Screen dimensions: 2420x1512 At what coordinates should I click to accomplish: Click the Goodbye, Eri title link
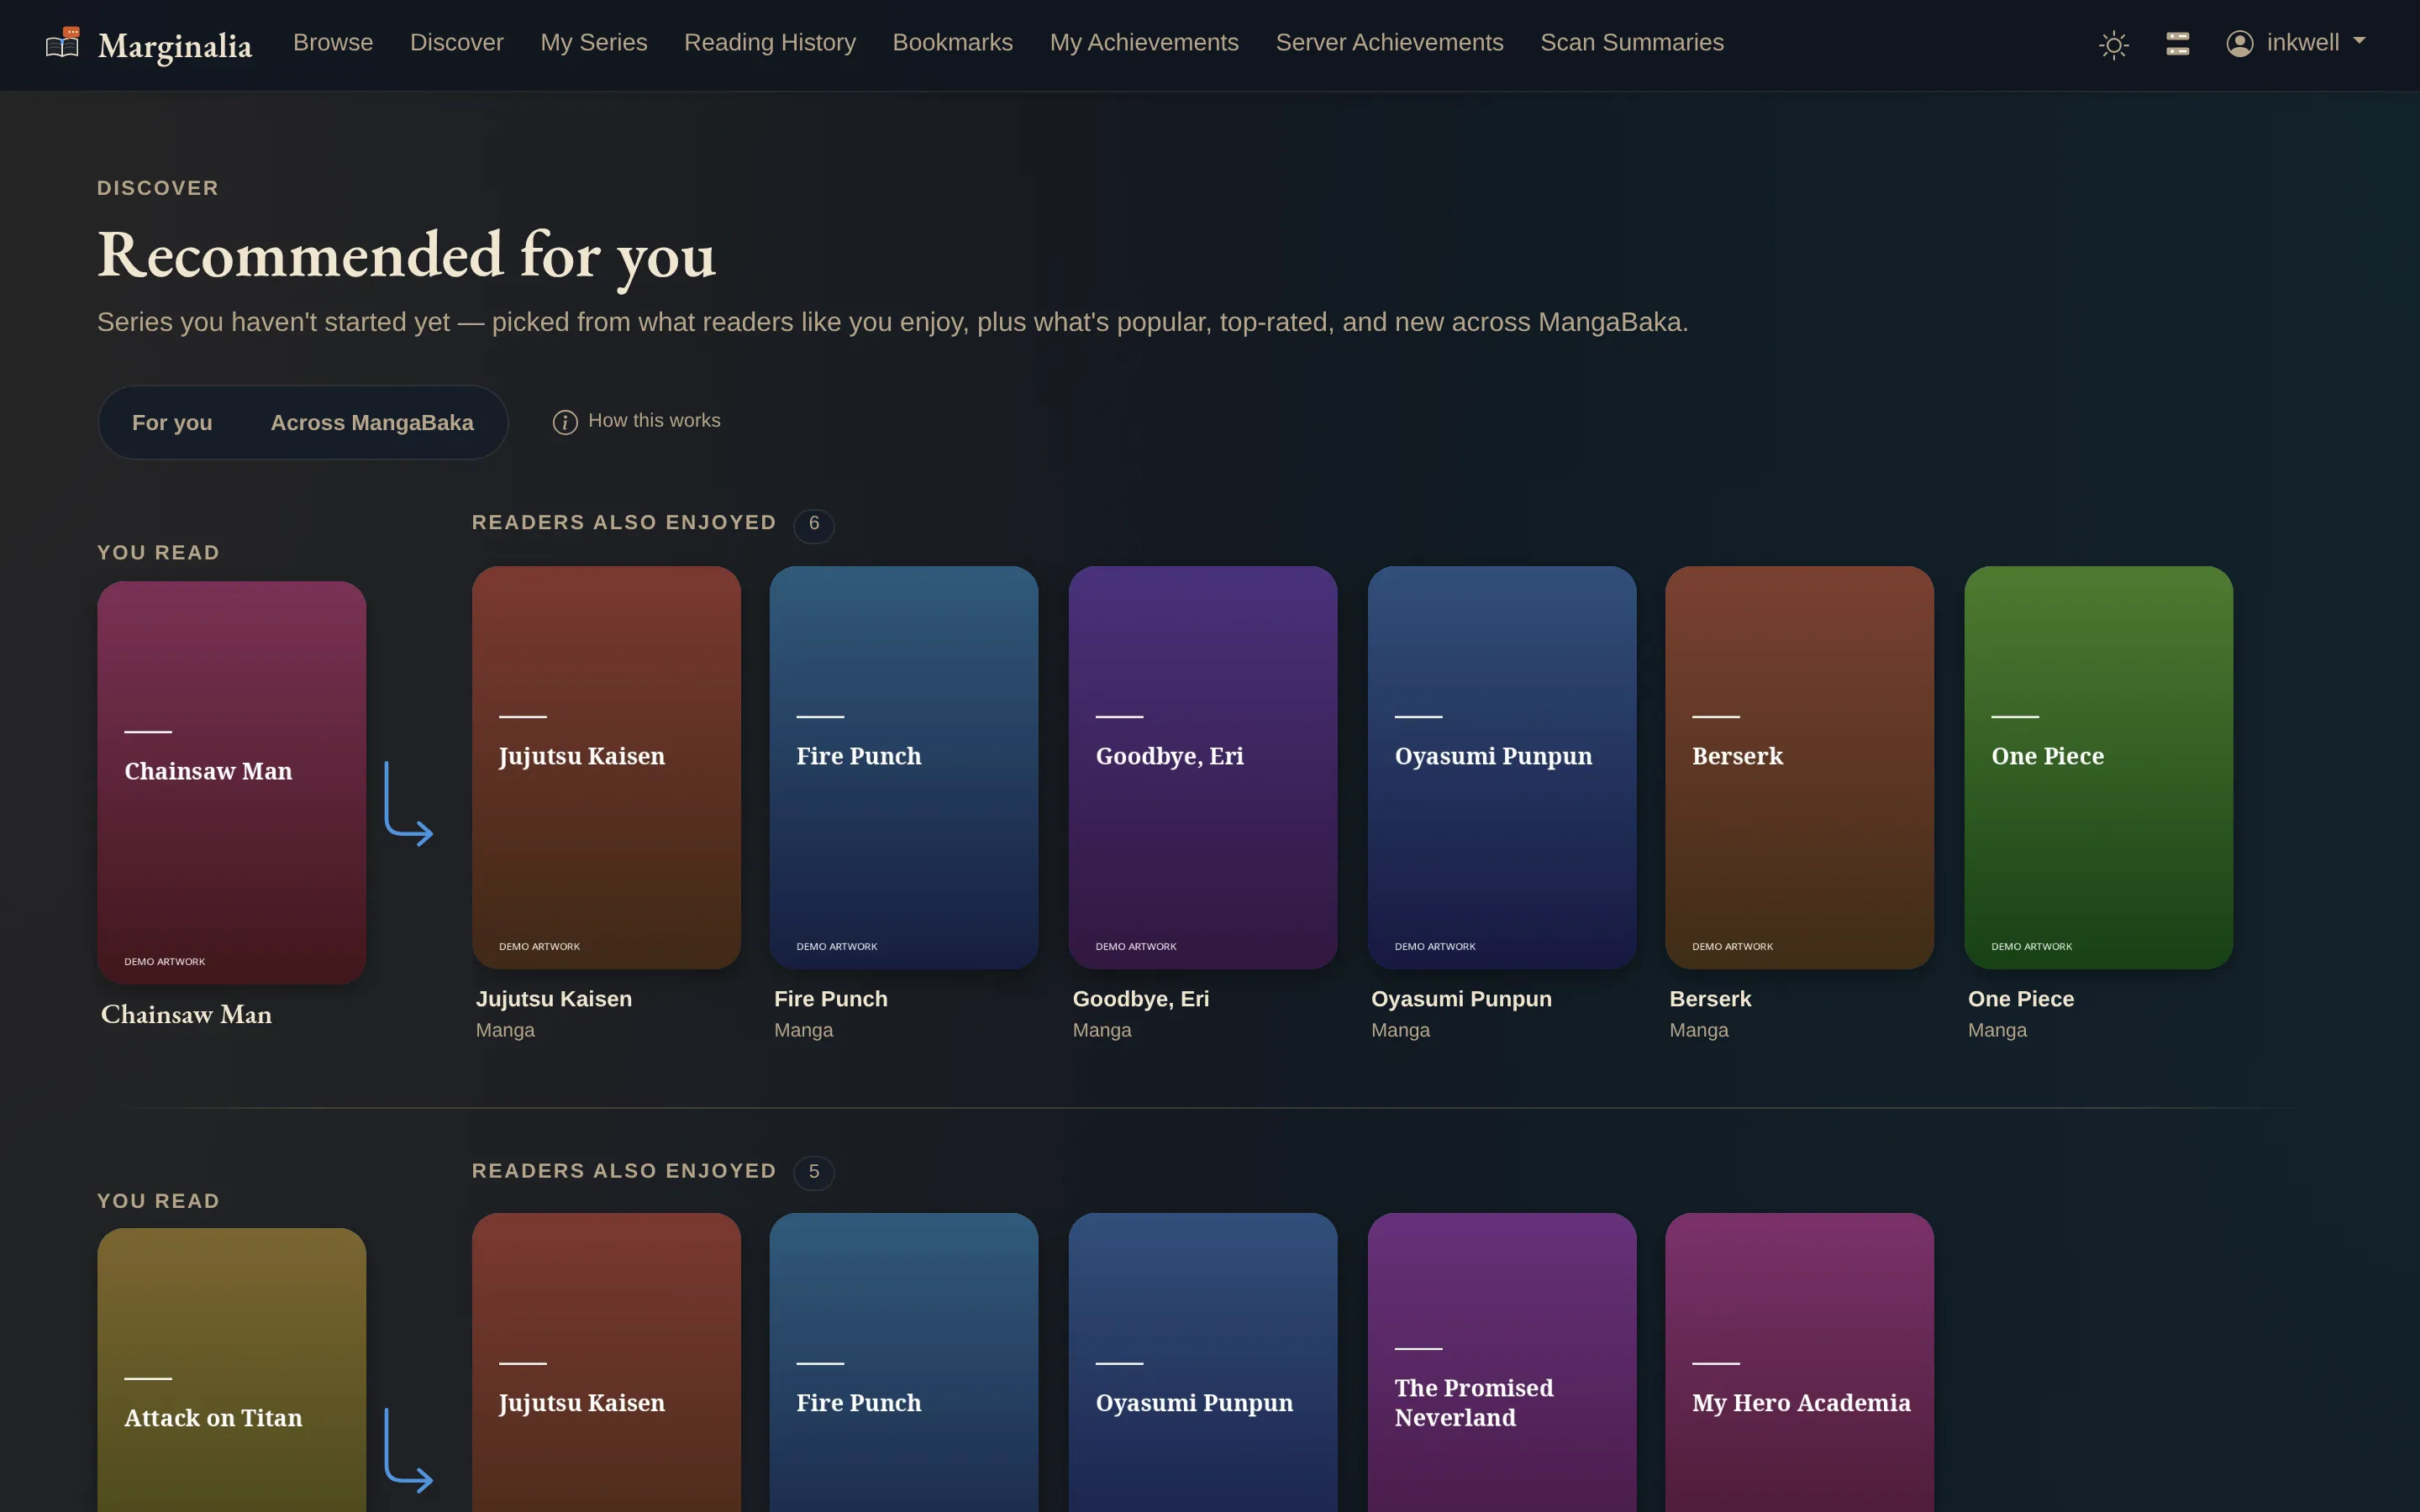[x=1141, y=999]
